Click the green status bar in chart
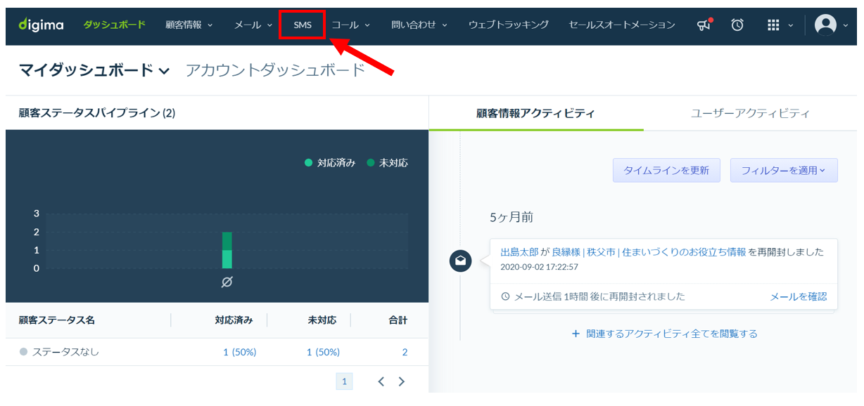This screenshot has width=864, height=406. (227, 250)
